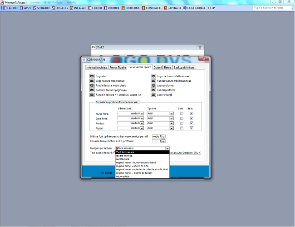Expand font type dropdown for Date firma
Viewport: 295px width, 227px height.
(172, 118)
